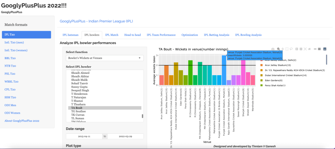This screenshot has height=149, width=335.
Task: Activate the Pan tool in chart toolbar
Action: pyautogui.click(x=283, y=49)
